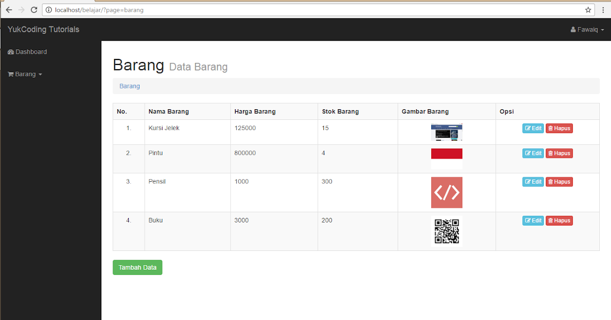Select the bookmark star in the address bar
The height and width of the screenshot is (320, 611).
pos(588,10)
